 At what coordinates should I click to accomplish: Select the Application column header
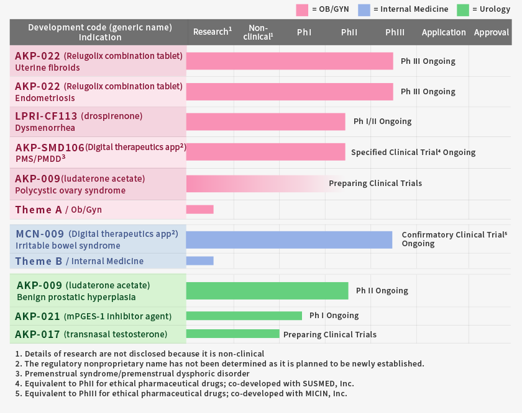(x=444, y=32)
